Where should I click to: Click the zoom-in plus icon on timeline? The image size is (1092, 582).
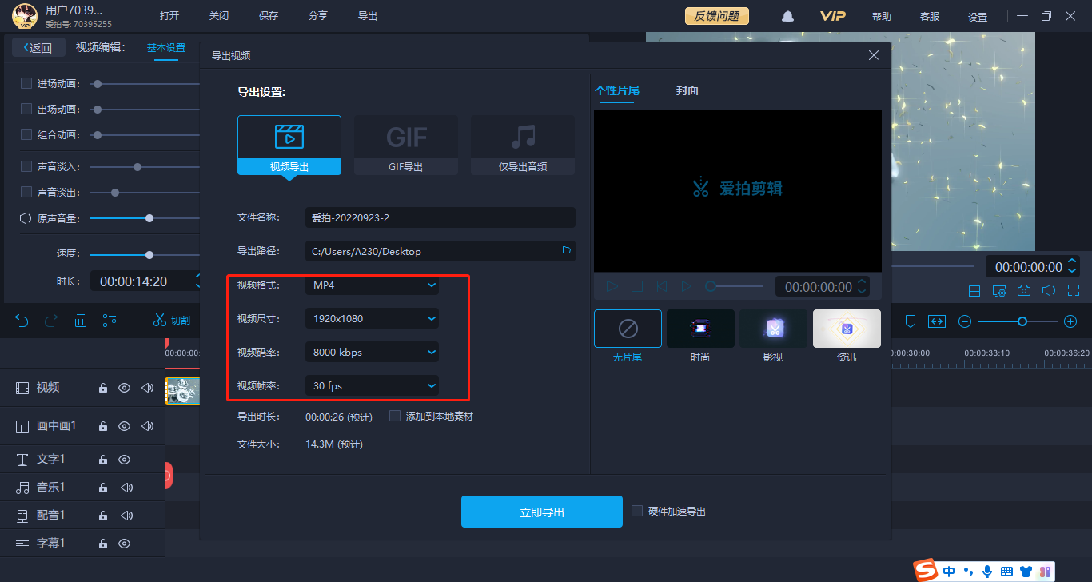pos(1070,321)
